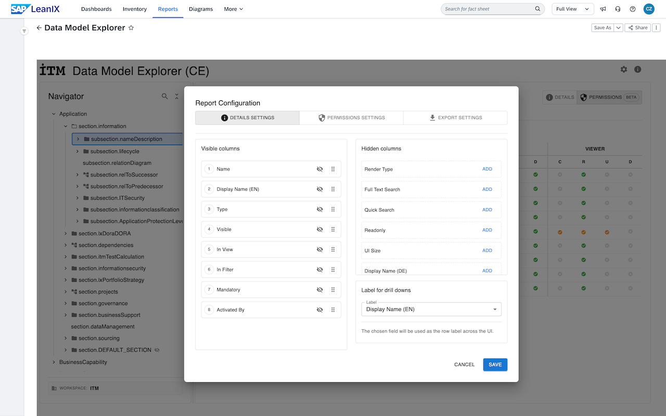Open the announcements megaphone icon
Viewport: 666px width, 416px height.
603,9
